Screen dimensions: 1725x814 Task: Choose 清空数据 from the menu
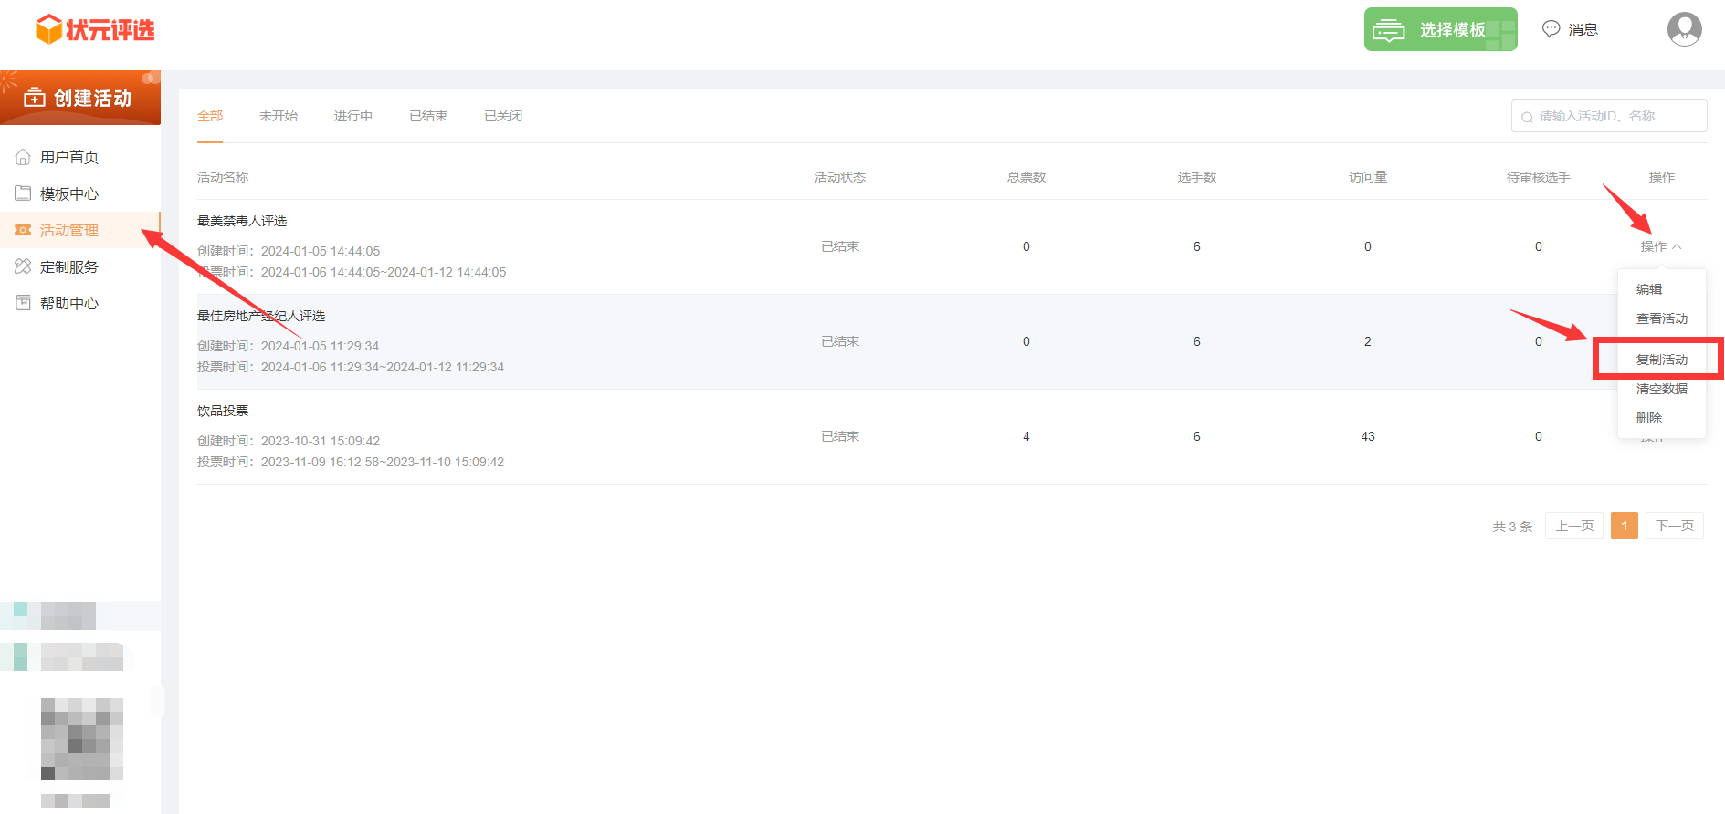tap(1661, 389)
